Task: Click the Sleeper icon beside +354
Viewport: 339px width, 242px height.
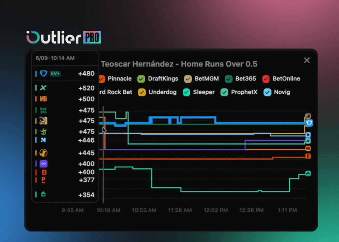Action: coord(43,194)
